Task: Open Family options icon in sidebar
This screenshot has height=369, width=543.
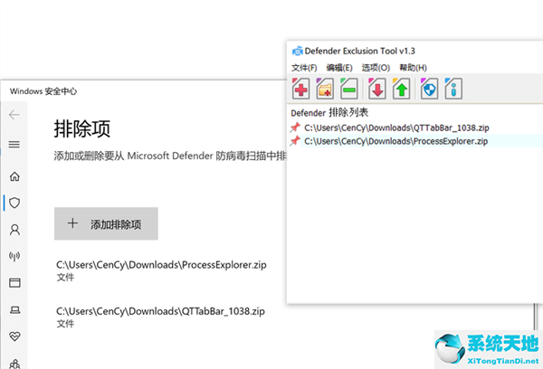Action: (14, 364)
